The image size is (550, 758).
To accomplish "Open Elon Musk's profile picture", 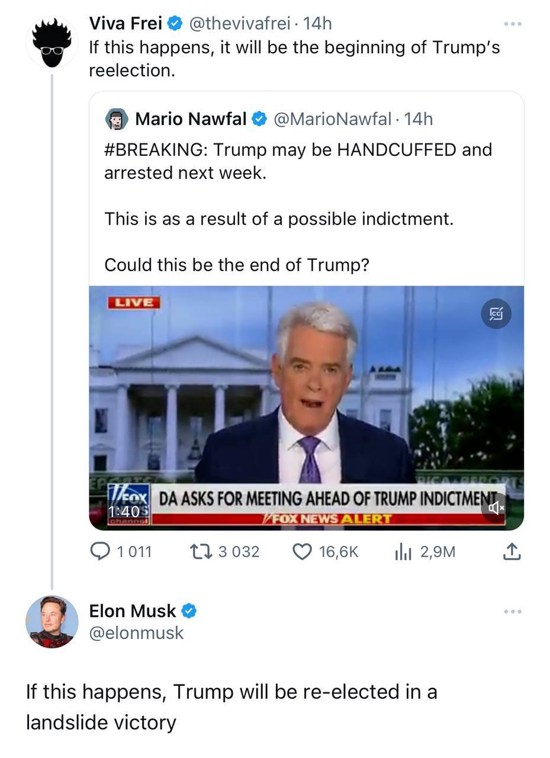I will pyautogui.click(x=52, y=622).
